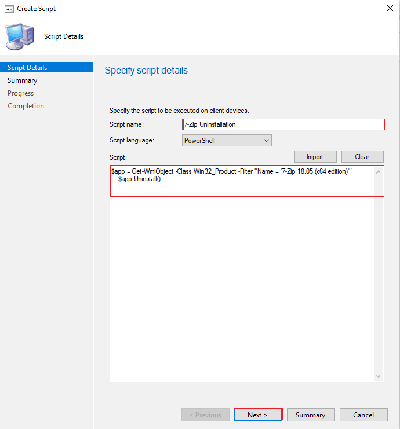Screen dimensions: 400x429
Task: Click inside the script editor text area
Action: pyautogui.click(x=243, y=278)
